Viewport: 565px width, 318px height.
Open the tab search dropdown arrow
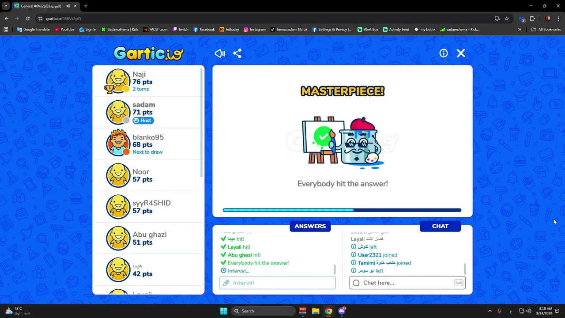pos(6,6)
